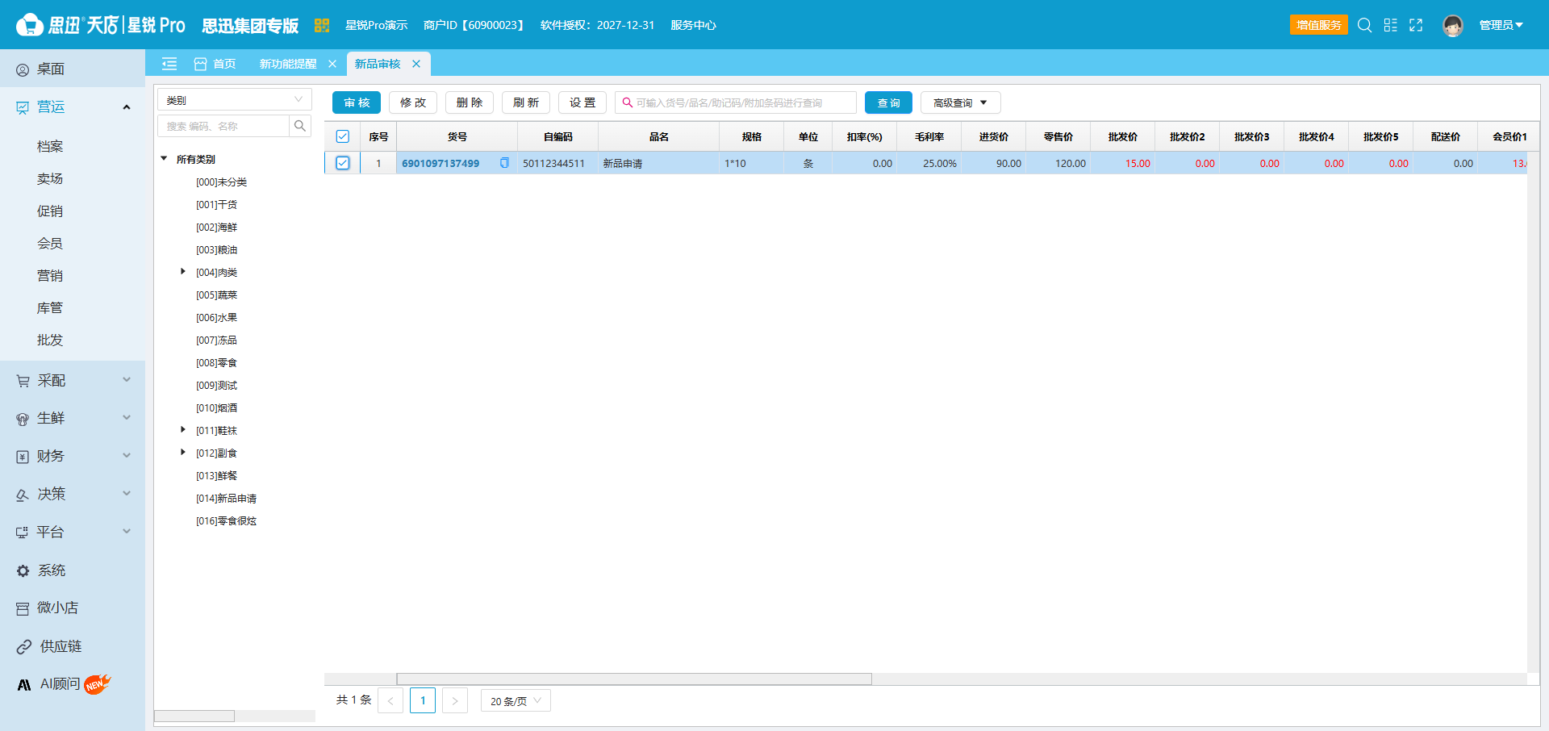Toggle fullscreen mode icon
The height and width of the screenshot is (731, 1549).
1416,25
